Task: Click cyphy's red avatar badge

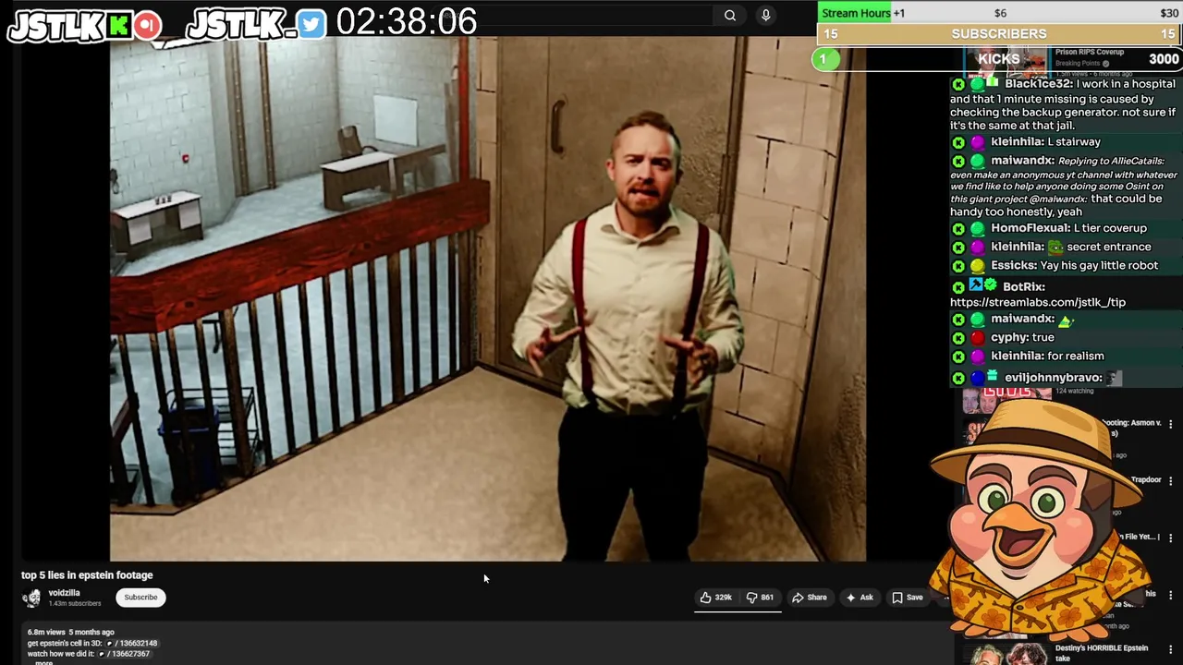Action: [x=978, y=338]
